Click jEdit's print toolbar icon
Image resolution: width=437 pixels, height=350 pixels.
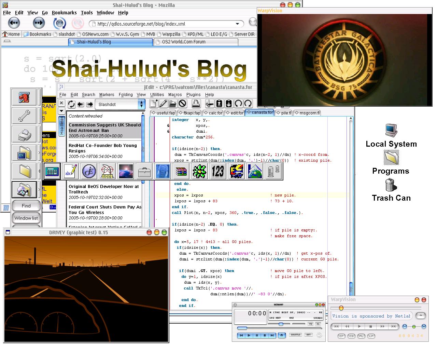(x=196, y=104)
